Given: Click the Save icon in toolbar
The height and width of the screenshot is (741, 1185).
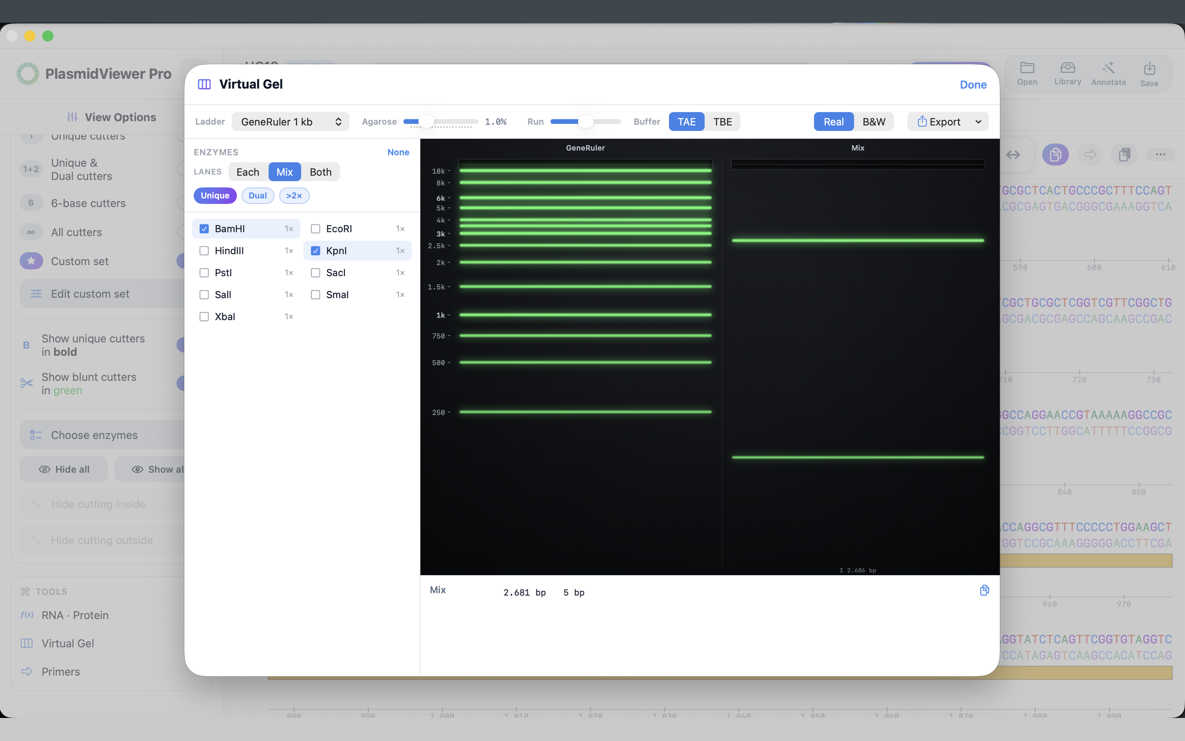Looking at the screenshot, I should click(x=1149, y=68).
